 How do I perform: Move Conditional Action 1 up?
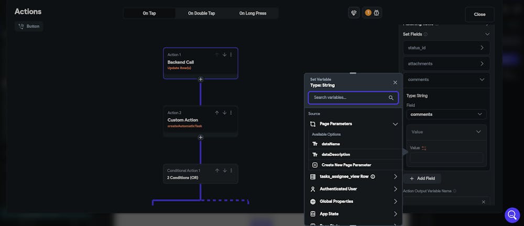[x=216, y=170]
